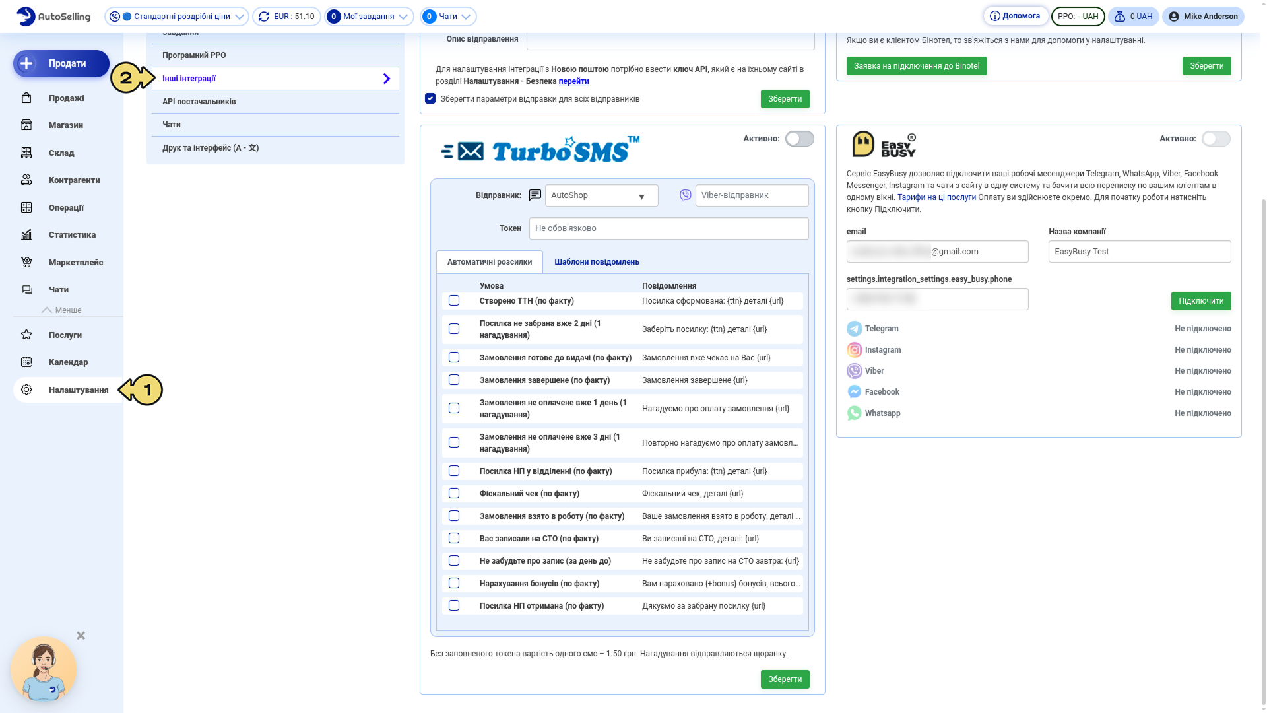Open the Календар calendar icon
The width and height of the screenshot is (1267, 713).
(26, 362)
